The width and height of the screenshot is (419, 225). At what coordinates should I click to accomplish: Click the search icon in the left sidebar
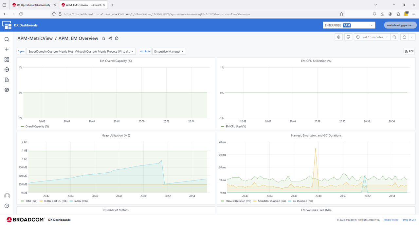click(x=7, y=39)
